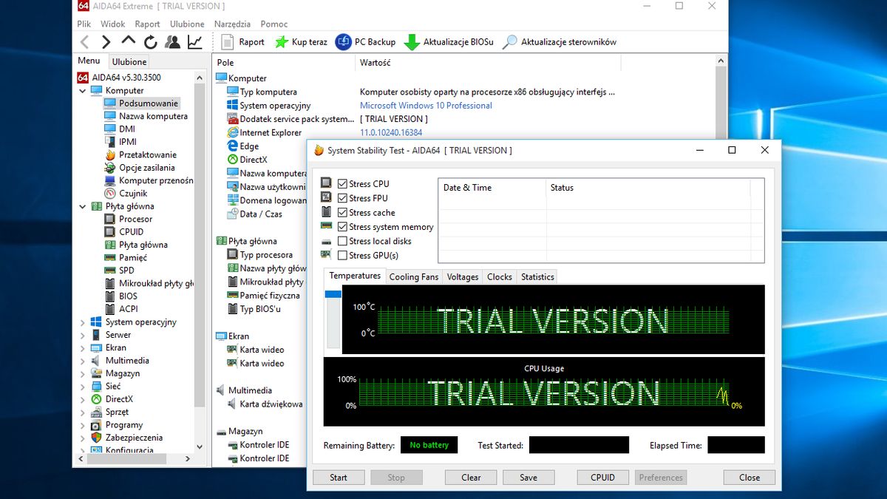Switch to the Ulubione tab

pos(129,62)
